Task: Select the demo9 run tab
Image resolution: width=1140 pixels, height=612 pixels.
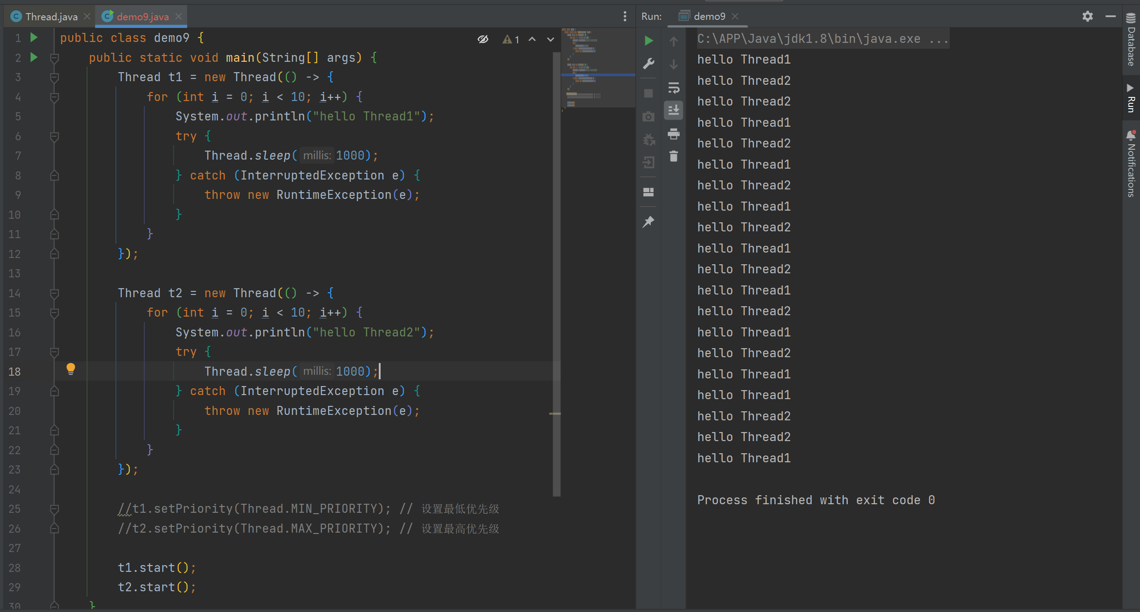Action: tap(708, 17)
